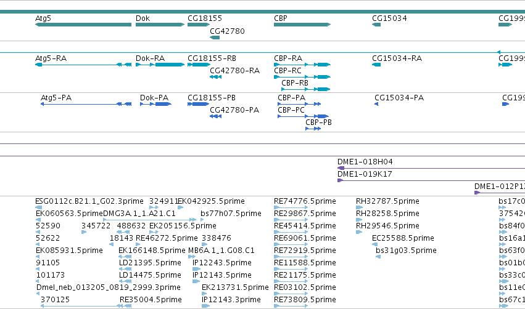Click the CBP-PB CDS feature
Viewport: 525px width, 309px height.
313,129
